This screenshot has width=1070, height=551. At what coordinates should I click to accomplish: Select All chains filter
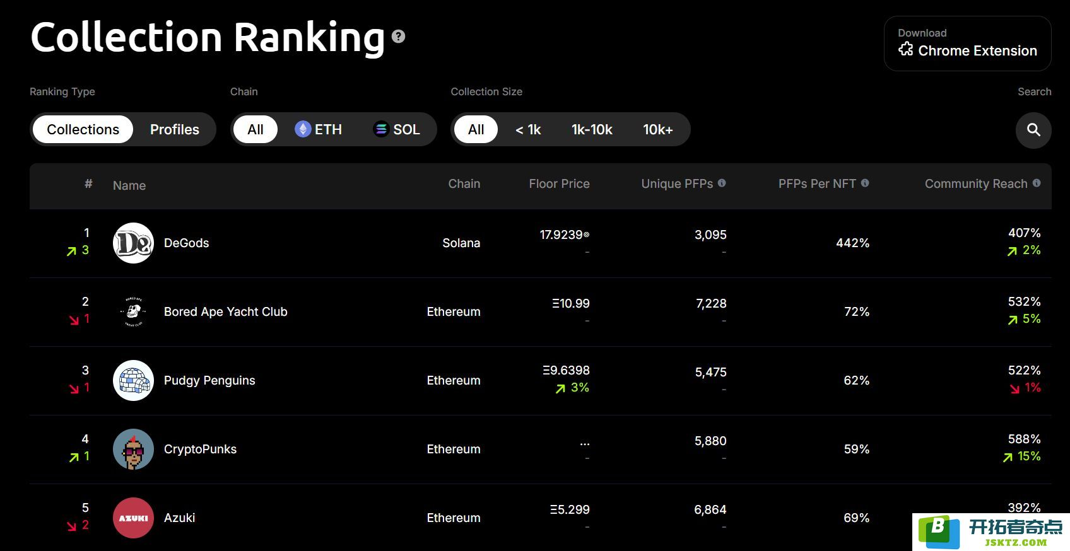(x=256, y=129)
